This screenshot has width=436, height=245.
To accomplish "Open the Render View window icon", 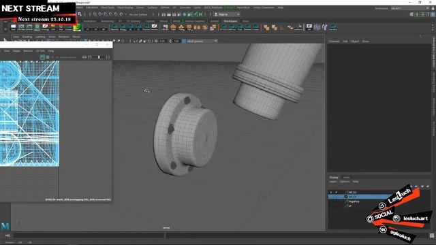I will (x=163, y=14).
